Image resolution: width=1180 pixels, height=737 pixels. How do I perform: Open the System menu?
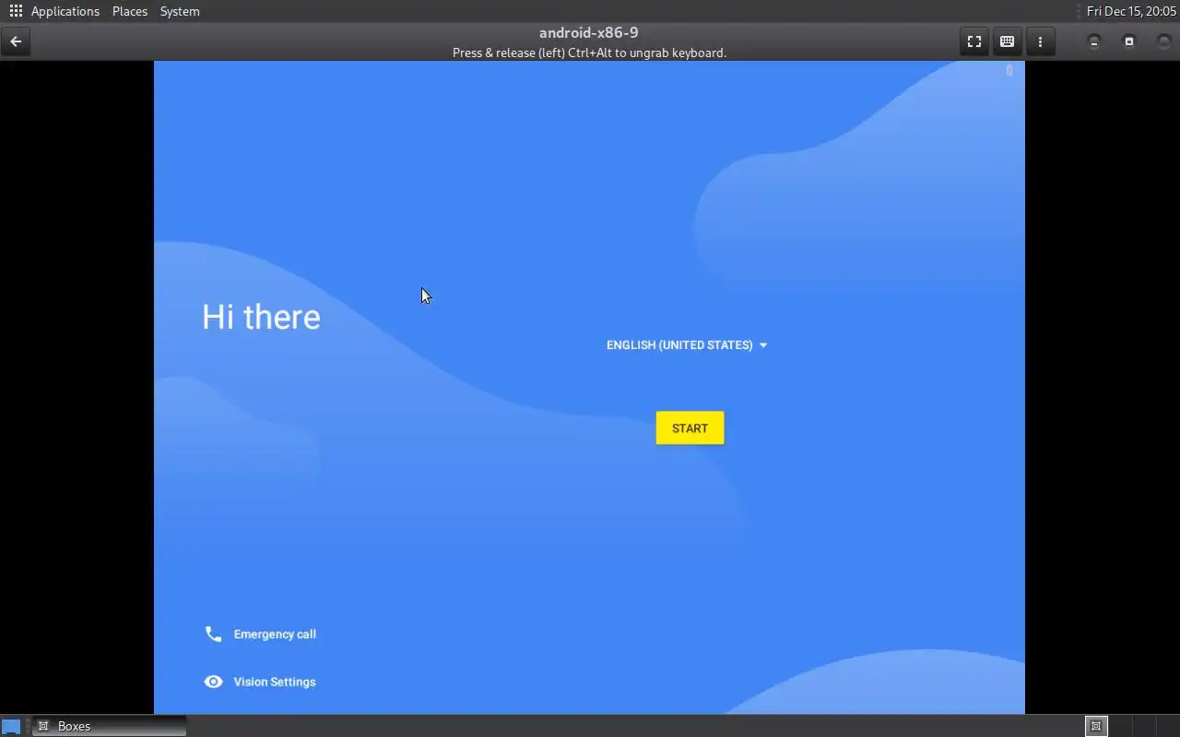(x=180, y=11)
